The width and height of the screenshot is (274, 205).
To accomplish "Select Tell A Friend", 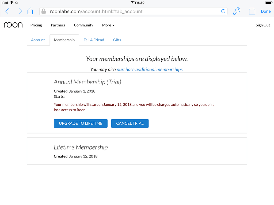I will pyautogui.click(x=94, y=40).
